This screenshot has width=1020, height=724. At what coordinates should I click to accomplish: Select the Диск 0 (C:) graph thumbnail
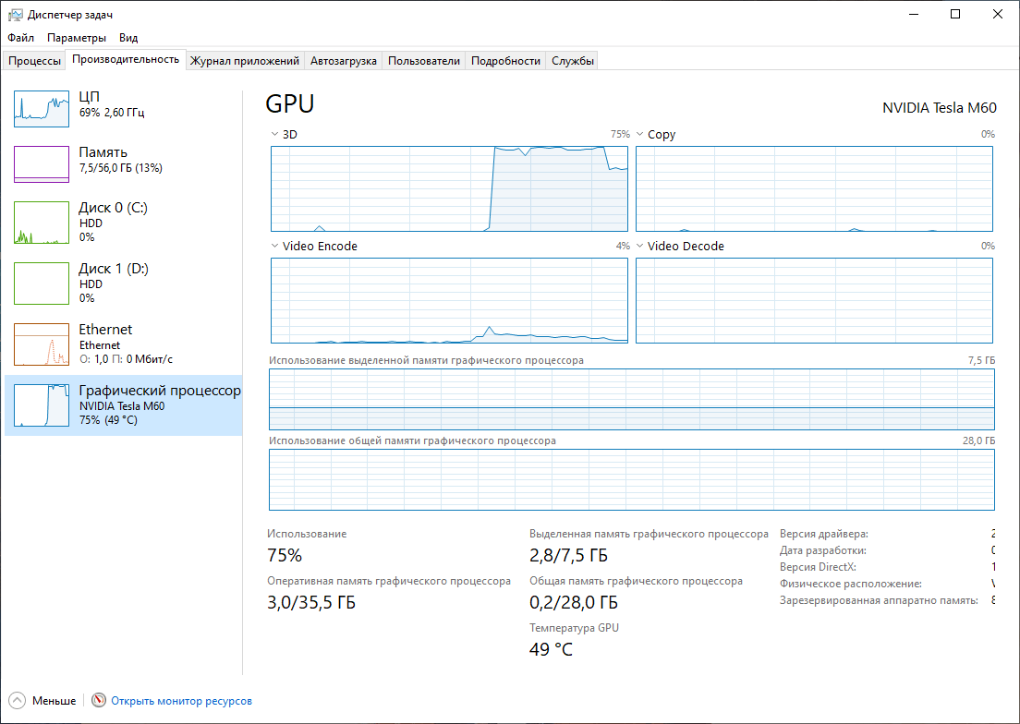pos(42,223)
